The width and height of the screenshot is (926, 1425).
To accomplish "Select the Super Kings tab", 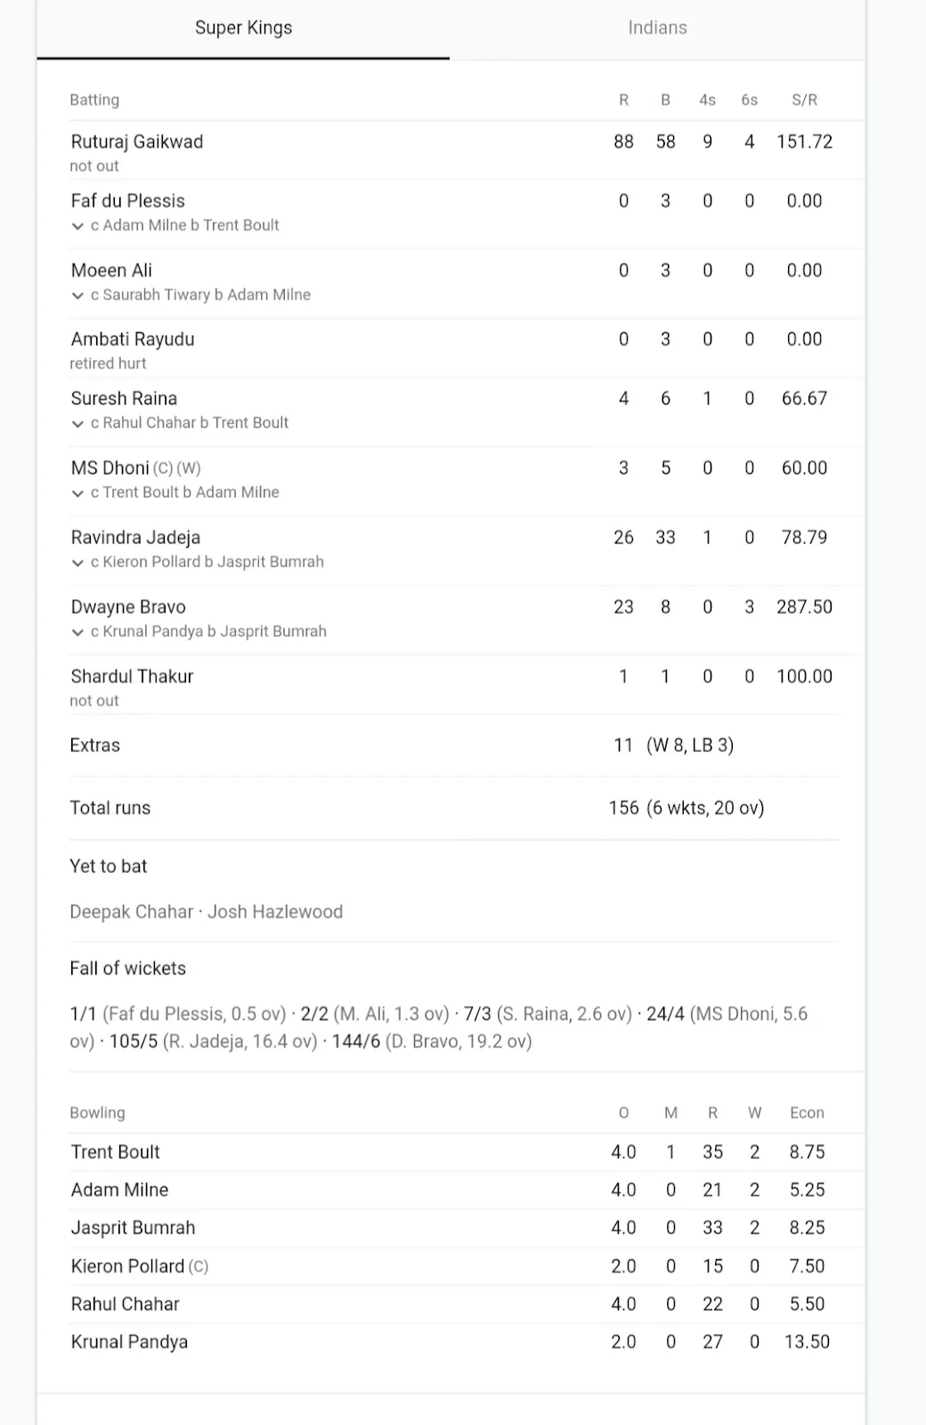I will (243, 28).
